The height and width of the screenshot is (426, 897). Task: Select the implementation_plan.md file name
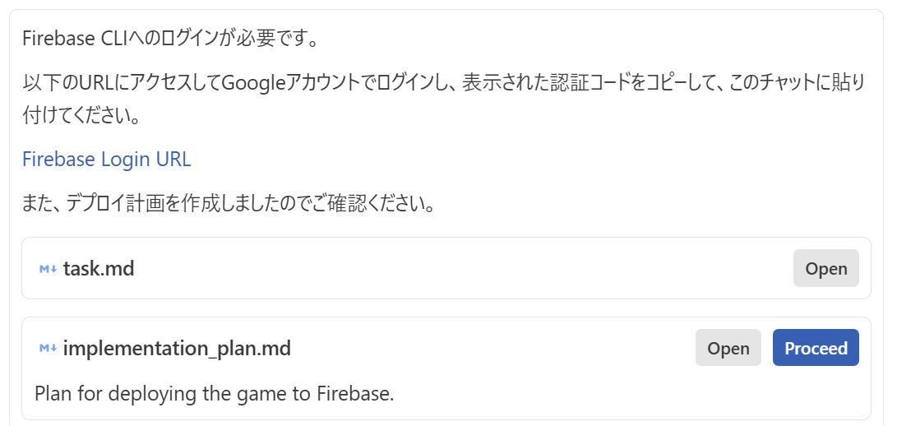point(177,349)
